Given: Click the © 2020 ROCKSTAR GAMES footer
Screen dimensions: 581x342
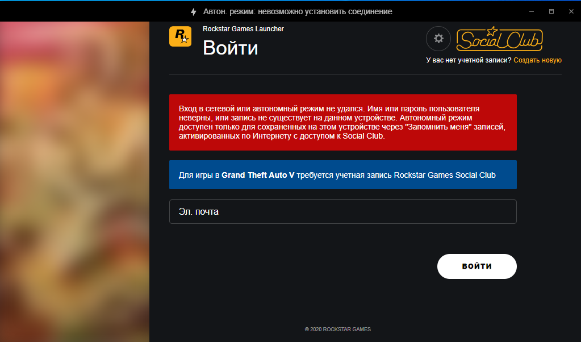Looking at the screenshot, I should click(x=337, y=329).
